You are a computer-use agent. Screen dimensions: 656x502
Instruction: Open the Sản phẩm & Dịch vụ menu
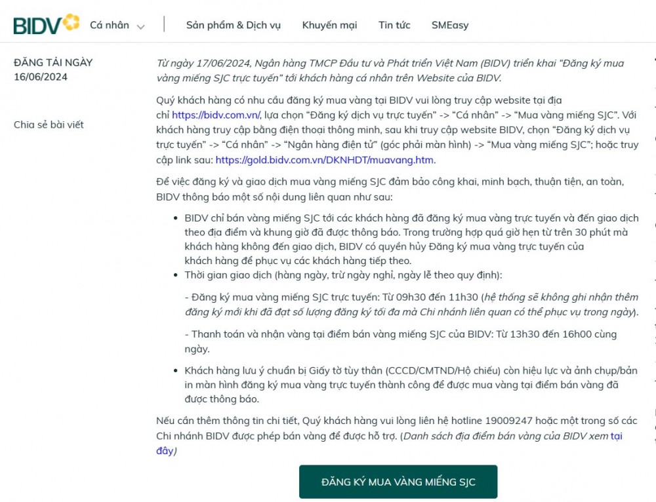coord(234,25)
